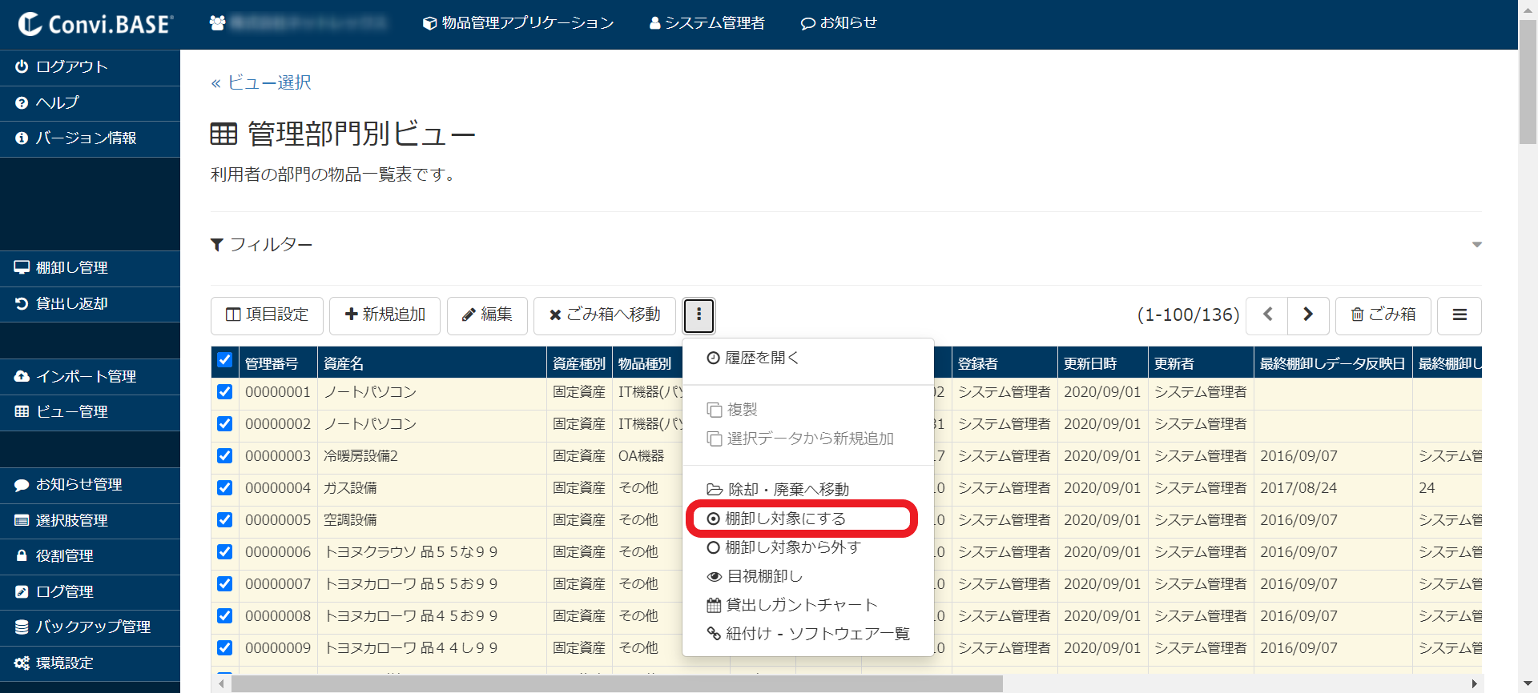Open 役割管理

tap(90, 556)
